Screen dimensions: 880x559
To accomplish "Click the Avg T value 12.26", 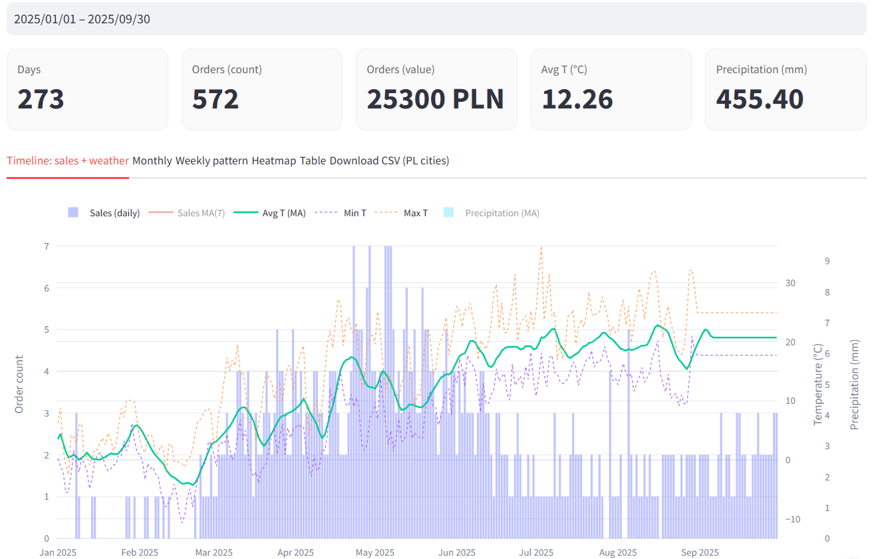I will [x=577, y=99].
